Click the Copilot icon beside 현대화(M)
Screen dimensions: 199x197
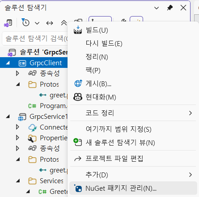coord(78,97)
